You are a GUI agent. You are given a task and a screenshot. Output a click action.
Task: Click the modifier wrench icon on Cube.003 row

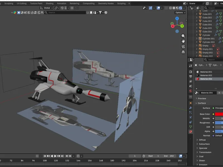tap(217, 21)
